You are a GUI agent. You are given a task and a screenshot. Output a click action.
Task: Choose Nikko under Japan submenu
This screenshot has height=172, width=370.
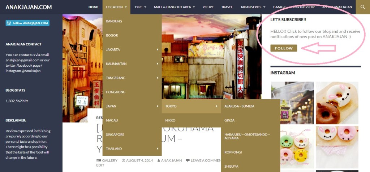pyautogui.click(x=170, y=120)
